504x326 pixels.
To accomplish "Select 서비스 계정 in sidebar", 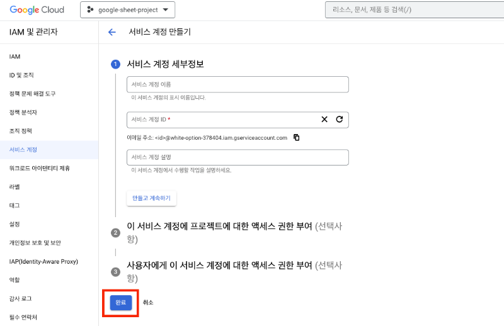I will pyautogui.click(x=49, y=150).
